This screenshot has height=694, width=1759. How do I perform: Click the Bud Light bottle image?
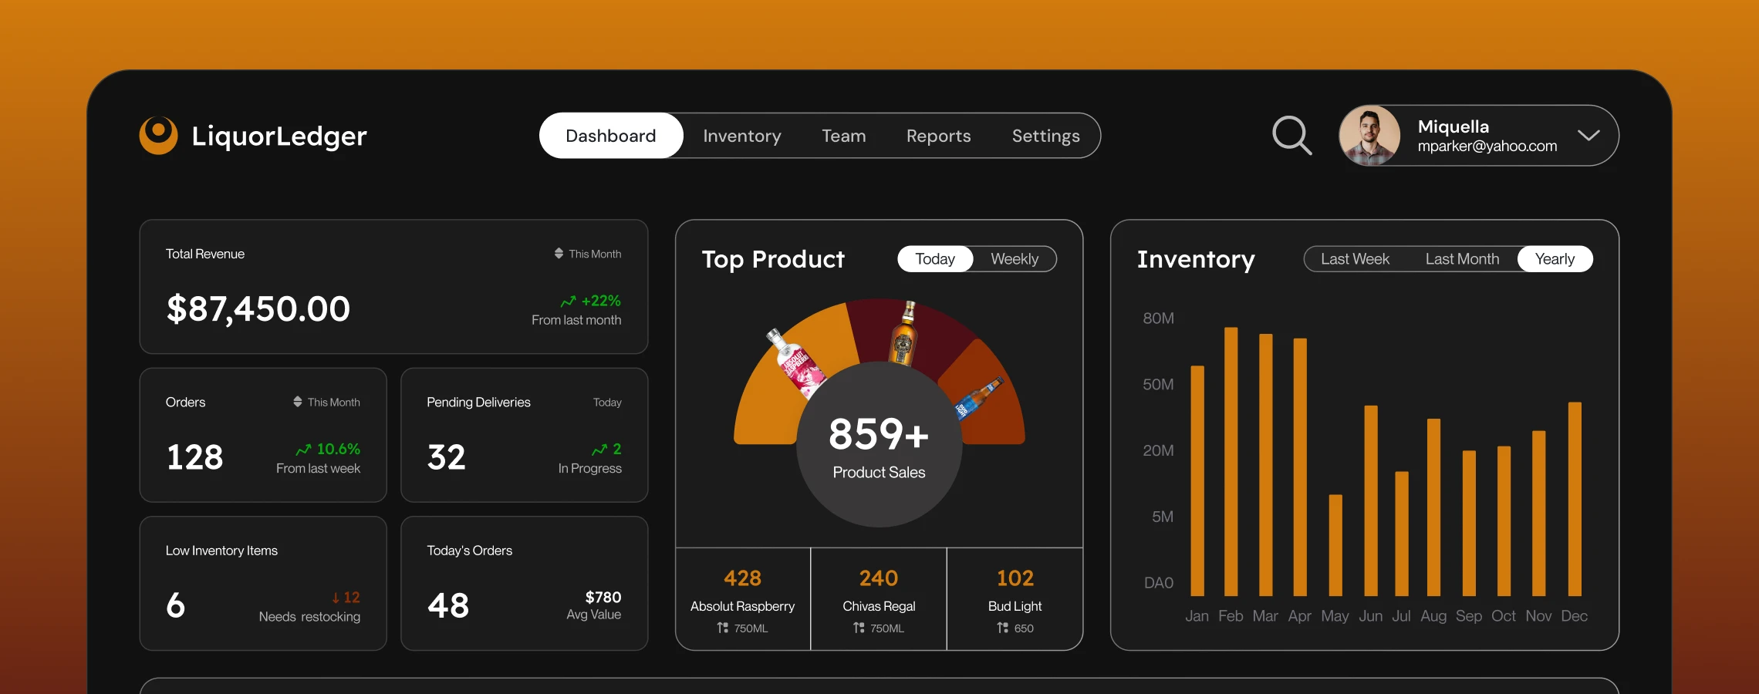(978, 398)
